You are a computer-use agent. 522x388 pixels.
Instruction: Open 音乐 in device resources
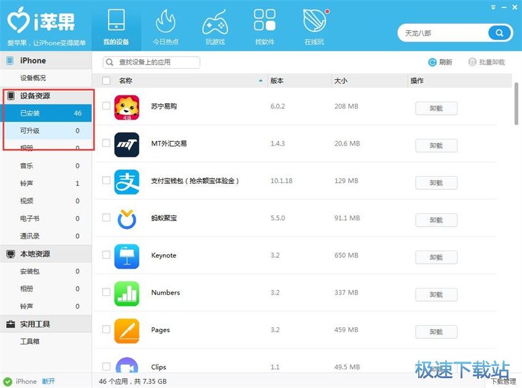tap(46, 166)
